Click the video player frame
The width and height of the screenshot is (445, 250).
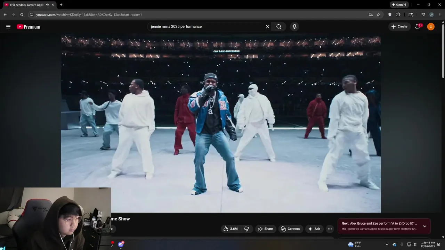pyautogui.click(x=221, y=124)
